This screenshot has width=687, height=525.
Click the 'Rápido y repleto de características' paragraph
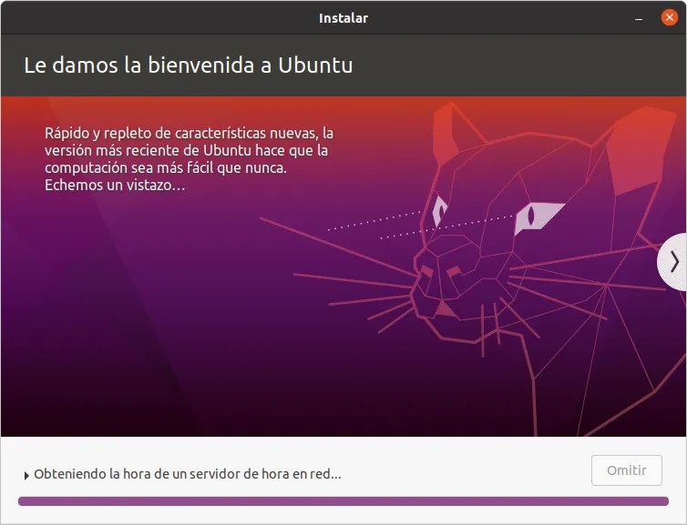[189, 159]
